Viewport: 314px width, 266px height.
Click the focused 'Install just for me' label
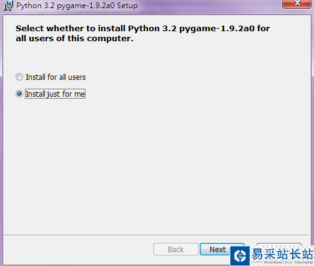(x=55, y=94)
